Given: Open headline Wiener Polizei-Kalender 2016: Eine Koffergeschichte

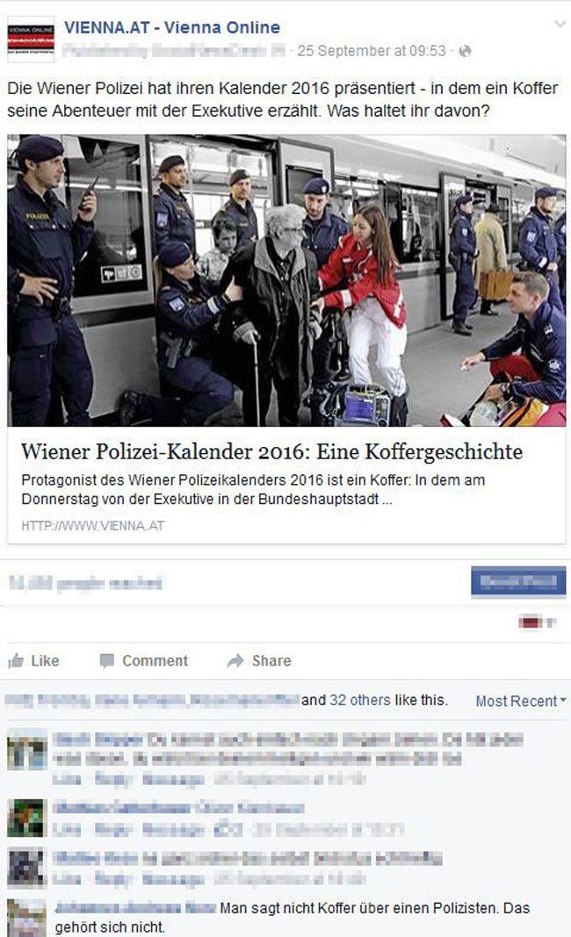Looking at the screenshot, I should pyautogui.click(x=272, y=451).
